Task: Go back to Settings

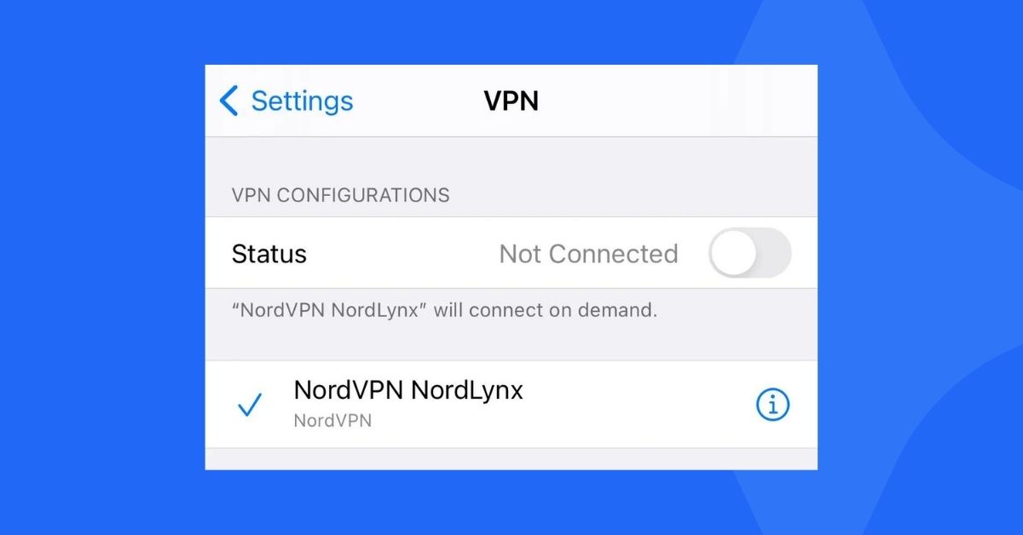Action: [x=286, y=101]
